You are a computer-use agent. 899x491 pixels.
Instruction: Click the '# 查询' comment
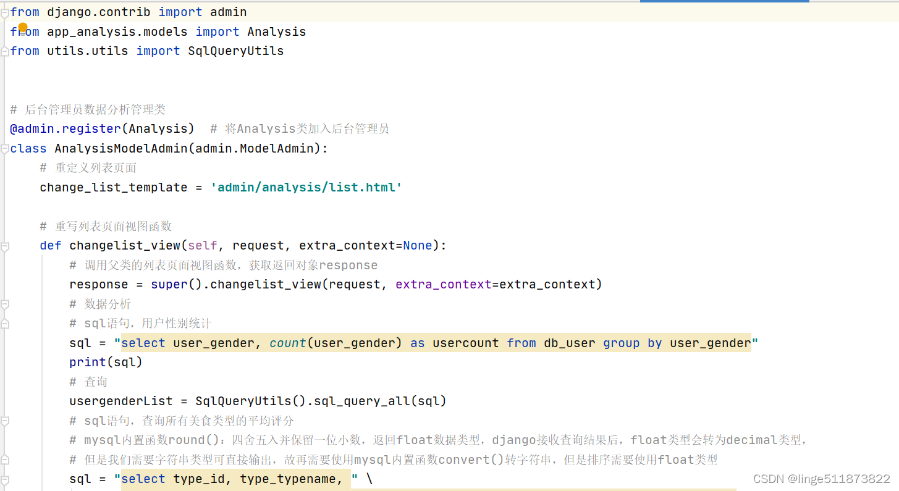coord(88,382)
